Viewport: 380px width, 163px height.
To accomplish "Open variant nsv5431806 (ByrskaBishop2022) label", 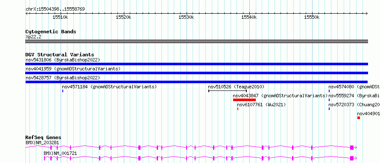I will 63,60.
